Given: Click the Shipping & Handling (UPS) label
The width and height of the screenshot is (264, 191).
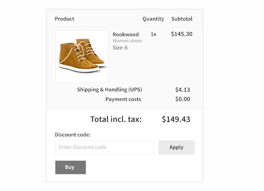Looking at the screenshot, I should pos(110,90).
